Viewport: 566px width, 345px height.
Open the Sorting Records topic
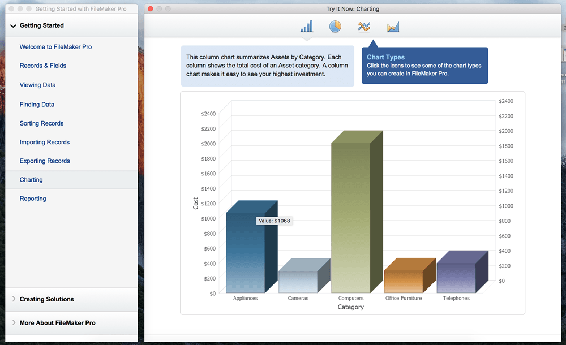(x=41, y=123)
